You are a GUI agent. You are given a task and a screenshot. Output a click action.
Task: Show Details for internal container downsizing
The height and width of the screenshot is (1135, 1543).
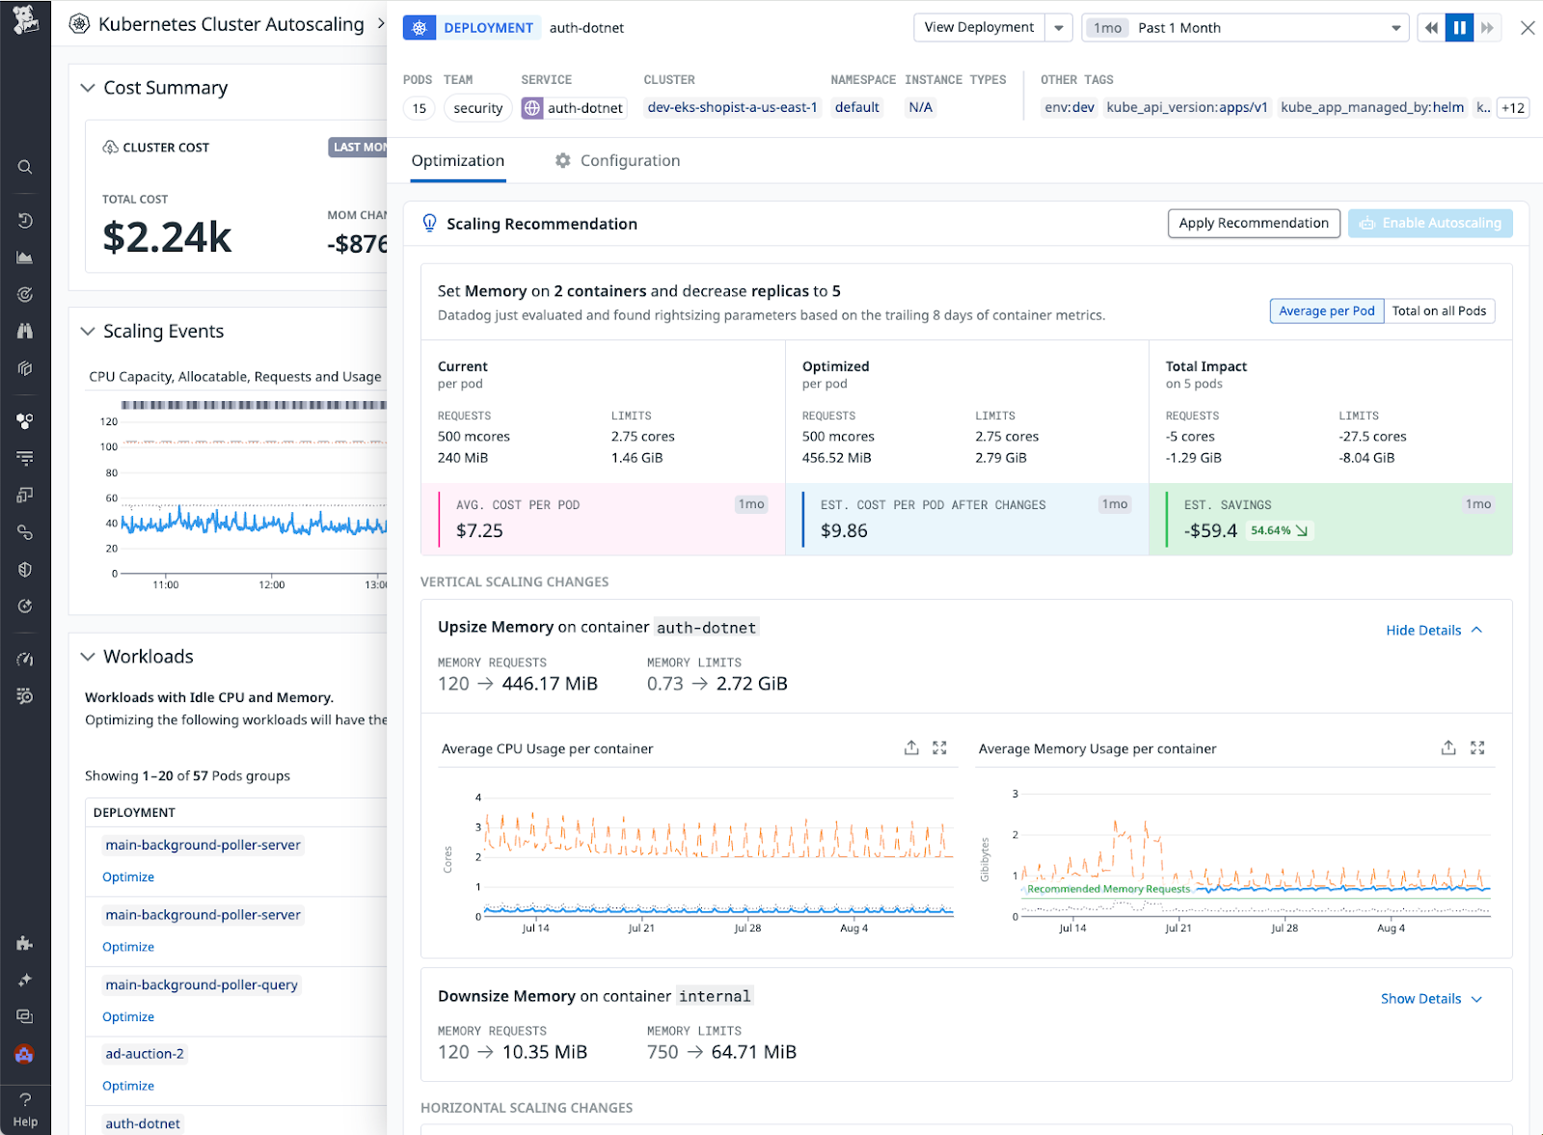[1431, 999]
